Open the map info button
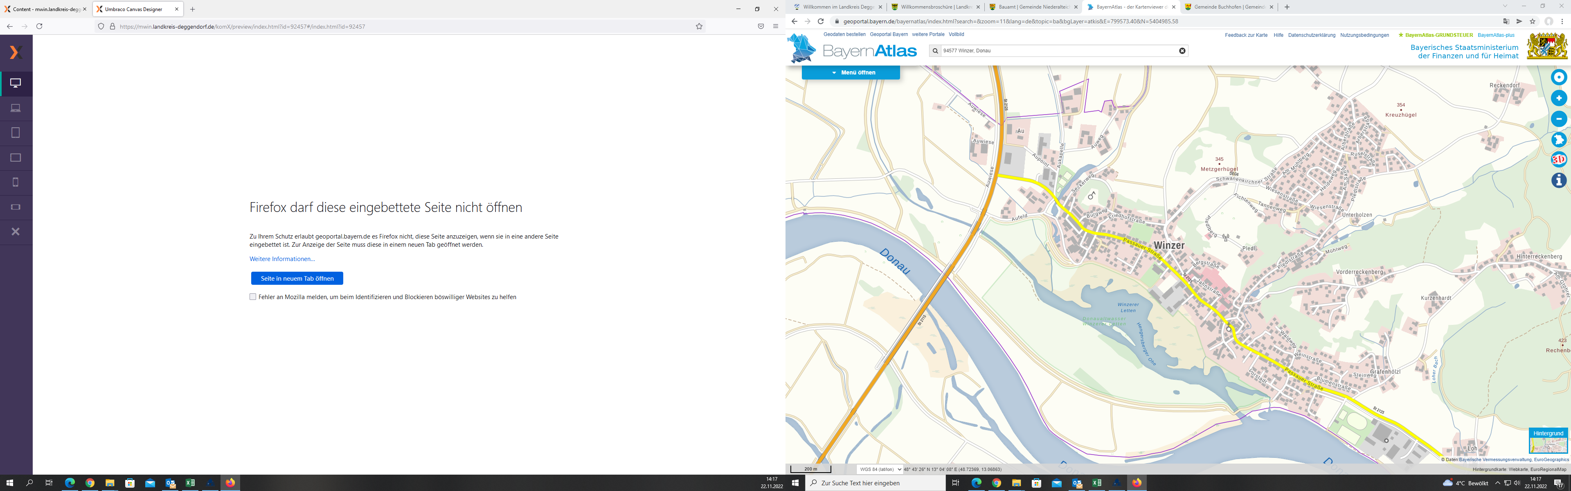1571x491 pixels. (1558, 180)
